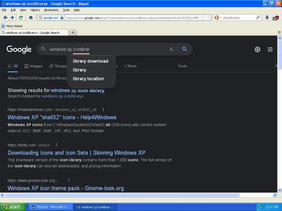282x211 pixels.
Task: Open options dots beside gnome-look.org result
Action: pos(69,180)
